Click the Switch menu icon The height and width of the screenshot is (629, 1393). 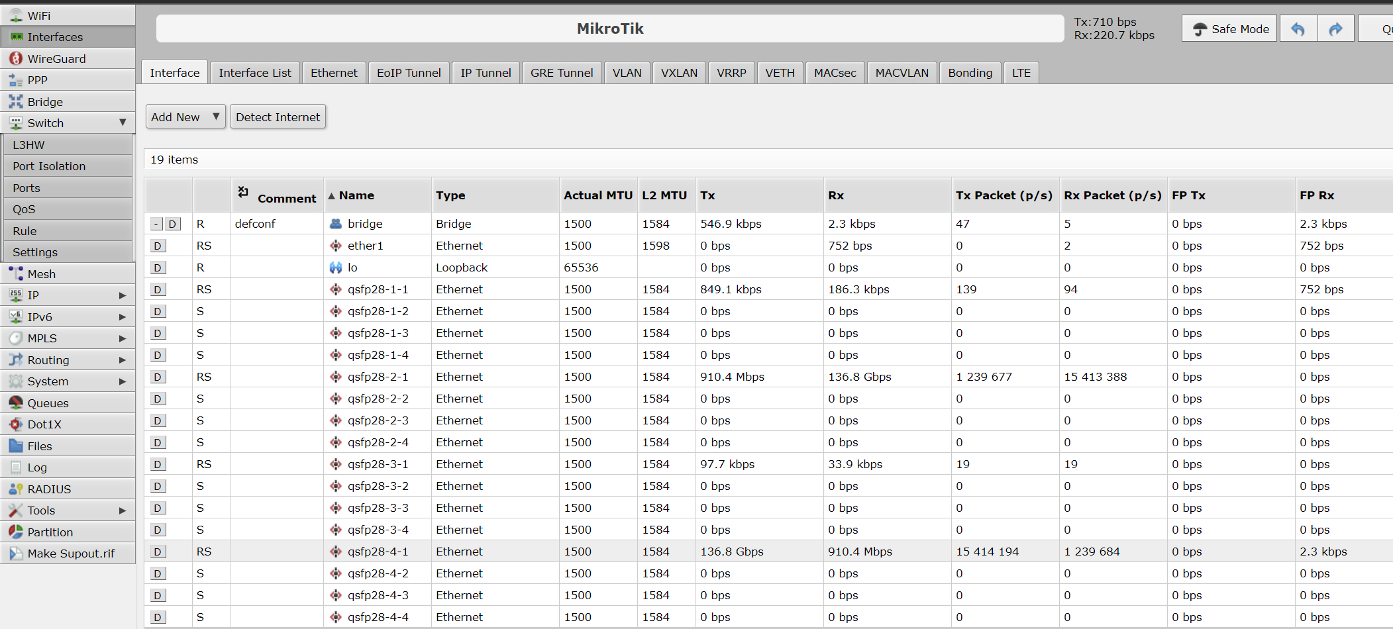(x=16, y=123)
